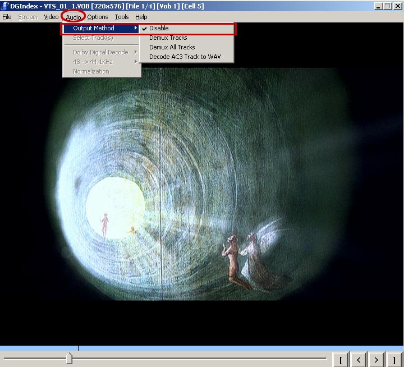The width and height of the screenshot is (404, 367).
Task: Click the video preview frame
Action: [202, 183]
